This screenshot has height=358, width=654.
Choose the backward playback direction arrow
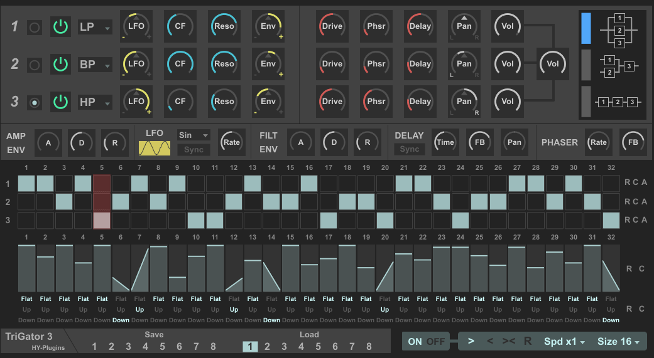pyautogui.click(x=490, y=342)
